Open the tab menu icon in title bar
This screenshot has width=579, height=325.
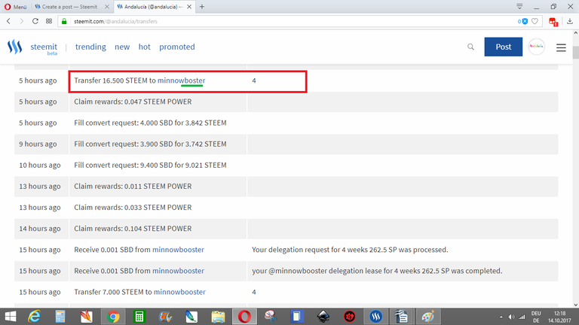[x=519, y=7]
